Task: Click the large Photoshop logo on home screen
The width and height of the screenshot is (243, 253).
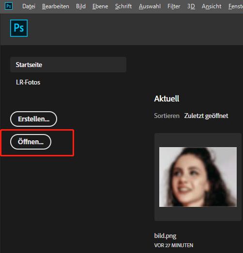Action: pos(19,28)
